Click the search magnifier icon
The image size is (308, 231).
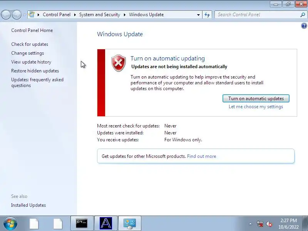point(303,15)
